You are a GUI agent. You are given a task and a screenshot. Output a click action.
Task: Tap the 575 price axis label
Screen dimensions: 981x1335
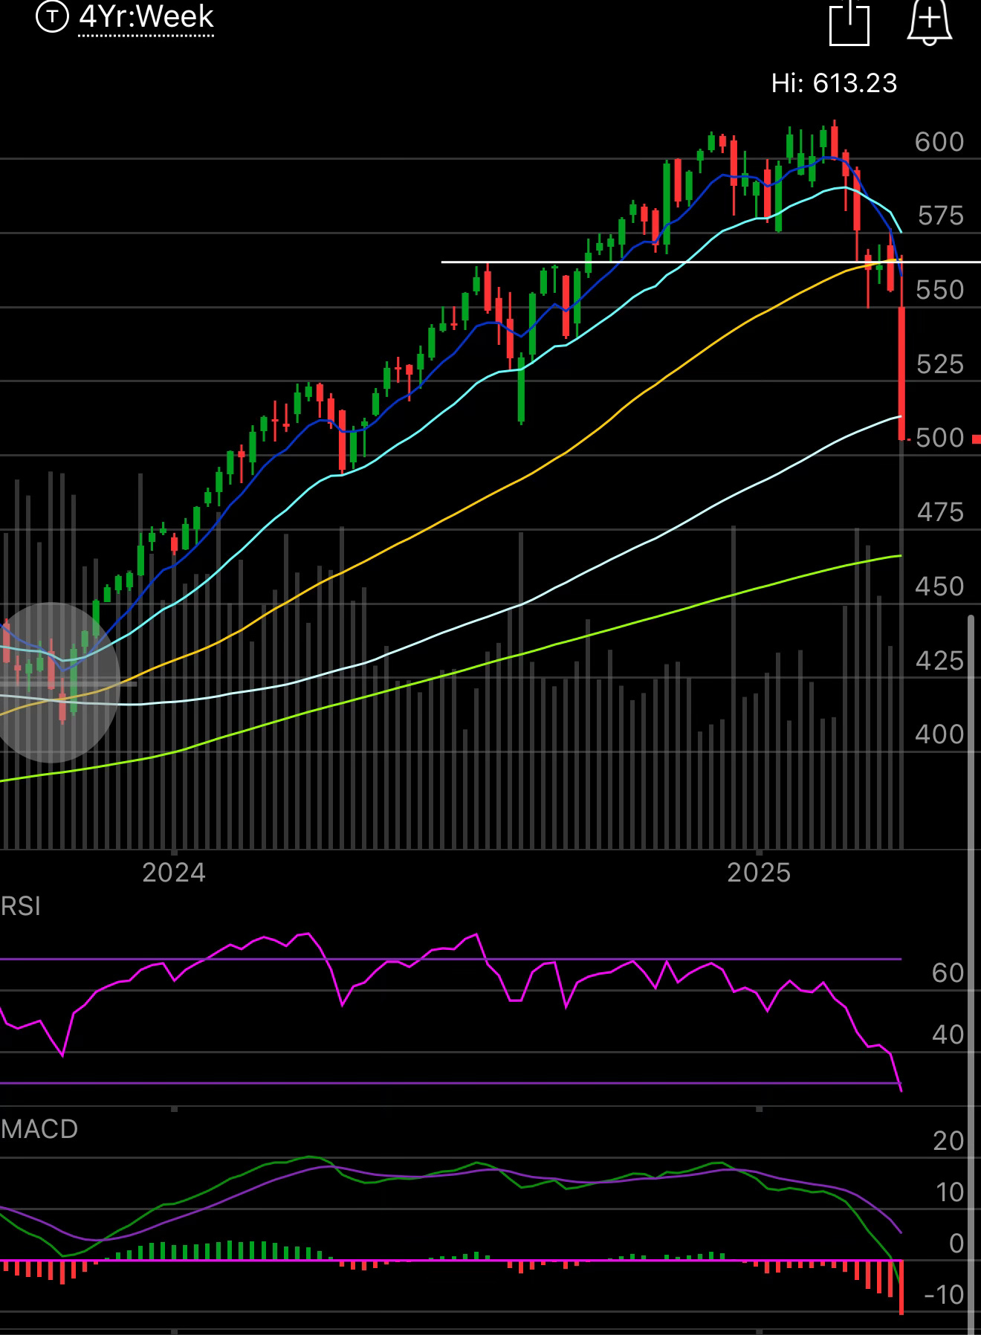[x=940, y=216]
